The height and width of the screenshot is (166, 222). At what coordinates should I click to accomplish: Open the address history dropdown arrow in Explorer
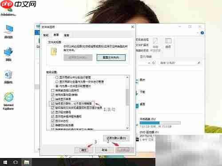click(x=149, y=63)
